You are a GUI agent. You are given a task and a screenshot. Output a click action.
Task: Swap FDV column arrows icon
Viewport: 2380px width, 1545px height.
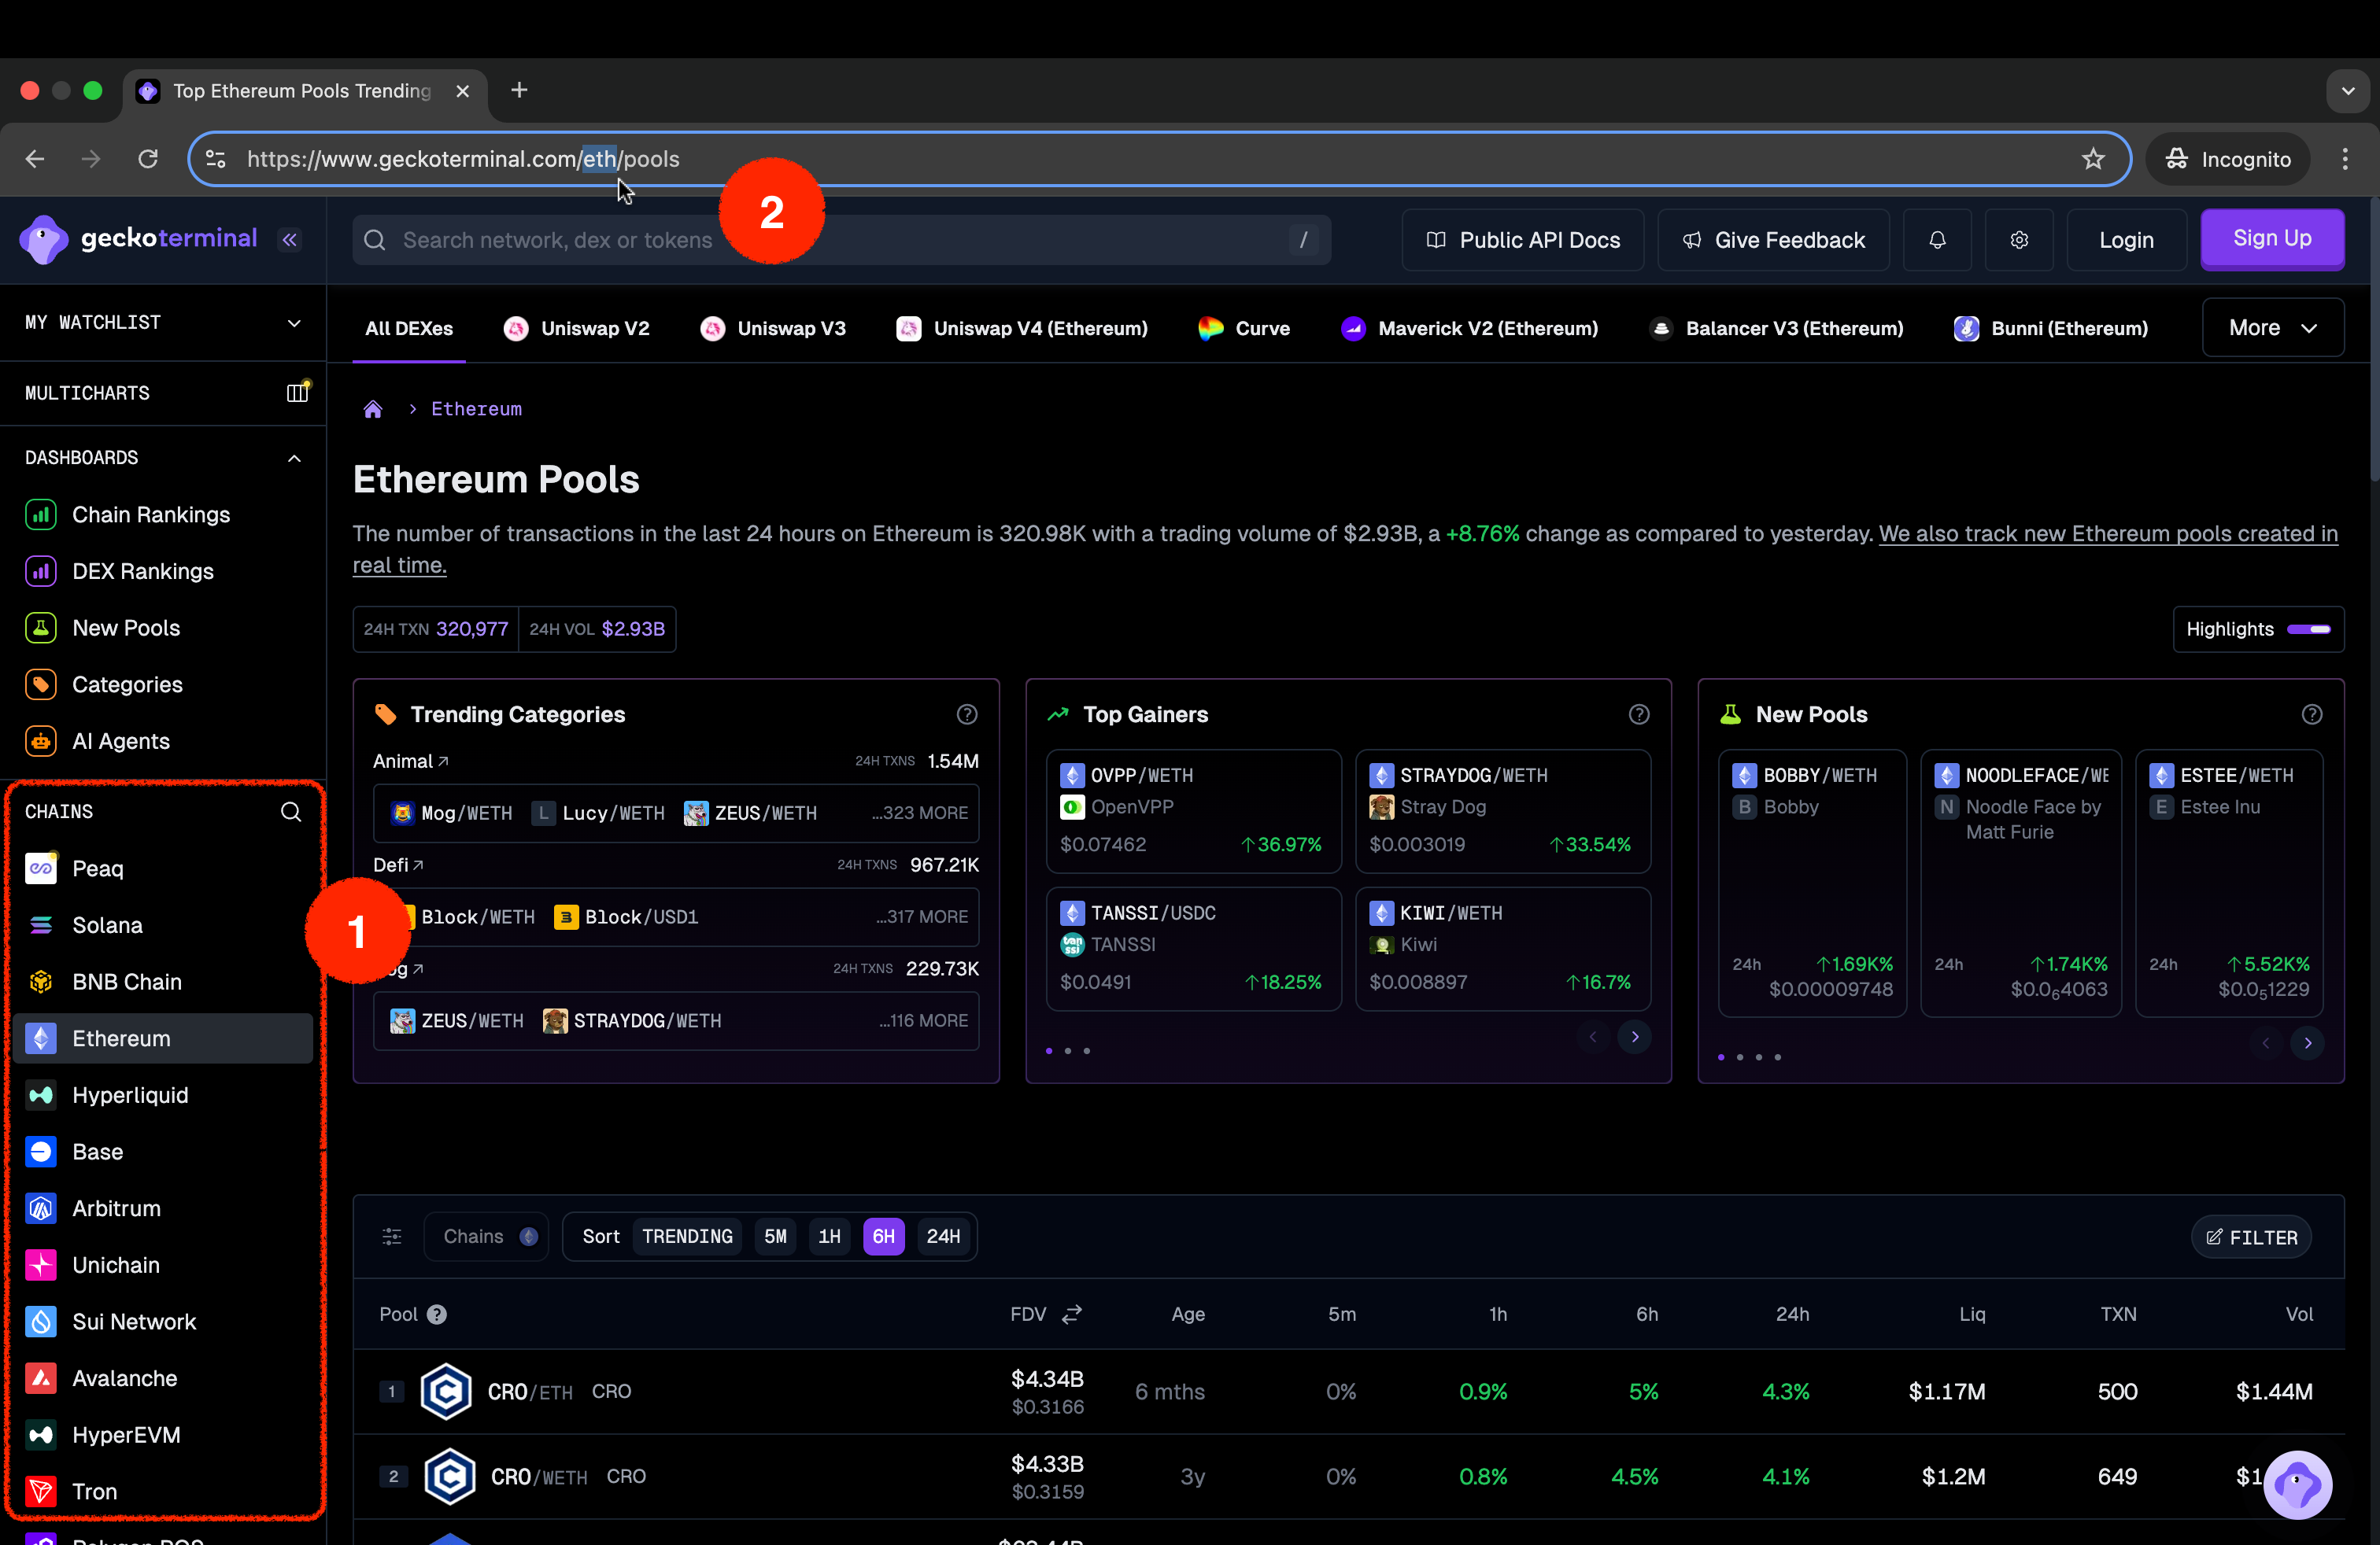(1072, 1315)
